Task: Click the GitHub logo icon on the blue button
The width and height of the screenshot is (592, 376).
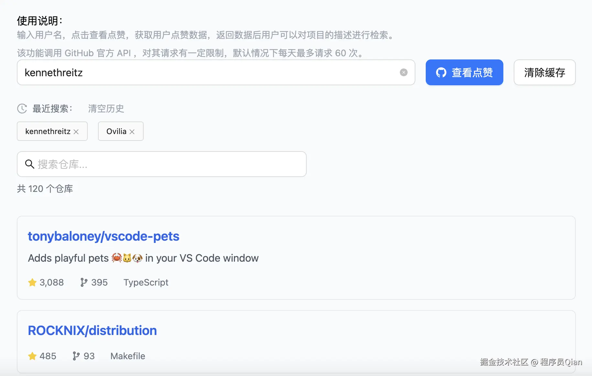Action: click(441, 72)
